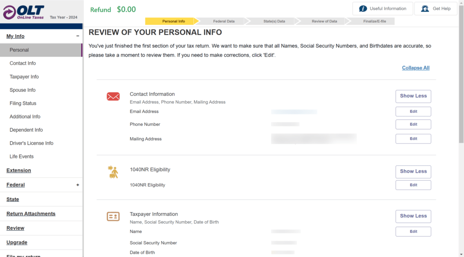Click the Collapse All link
This screenshot has width=464, height=257.
(x=416, y=68)
